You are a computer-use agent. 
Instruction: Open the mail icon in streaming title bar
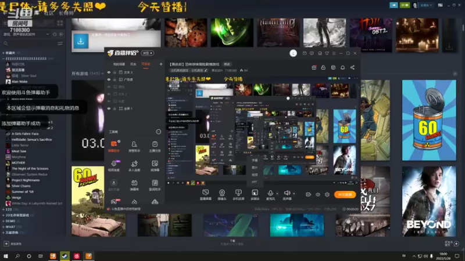click(x=305, y=53)
